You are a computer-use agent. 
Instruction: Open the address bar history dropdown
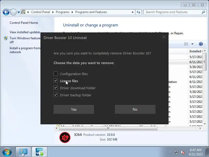(132, 12)
